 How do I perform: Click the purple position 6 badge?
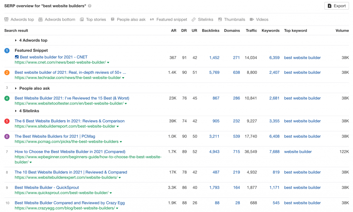pos(7,137)
